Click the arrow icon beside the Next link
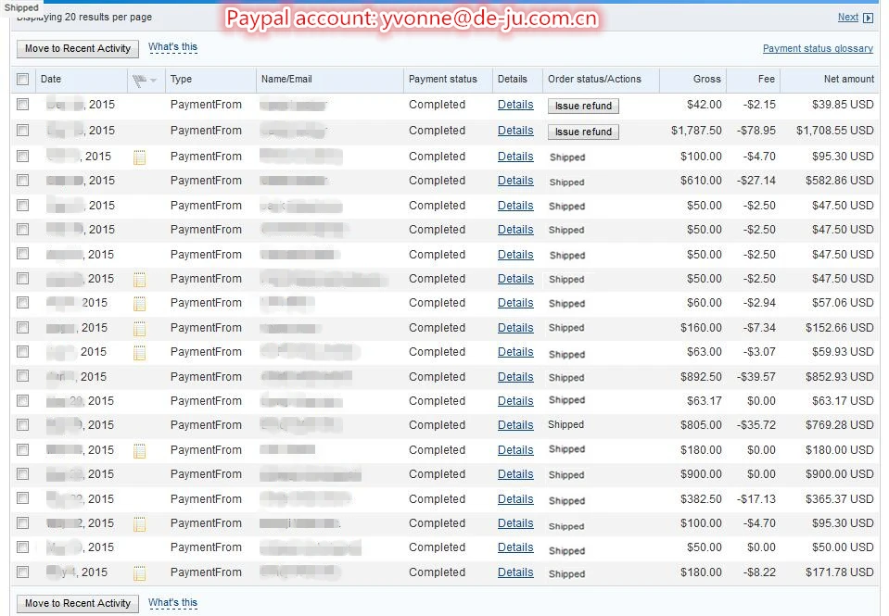 point(868,18)
